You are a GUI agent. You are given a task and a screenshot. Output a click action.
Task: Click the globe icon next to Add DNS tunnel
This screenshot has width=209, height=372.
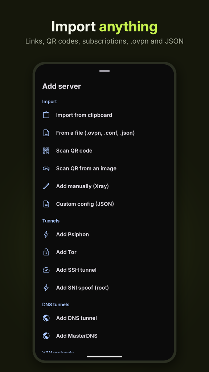point(46,318)
